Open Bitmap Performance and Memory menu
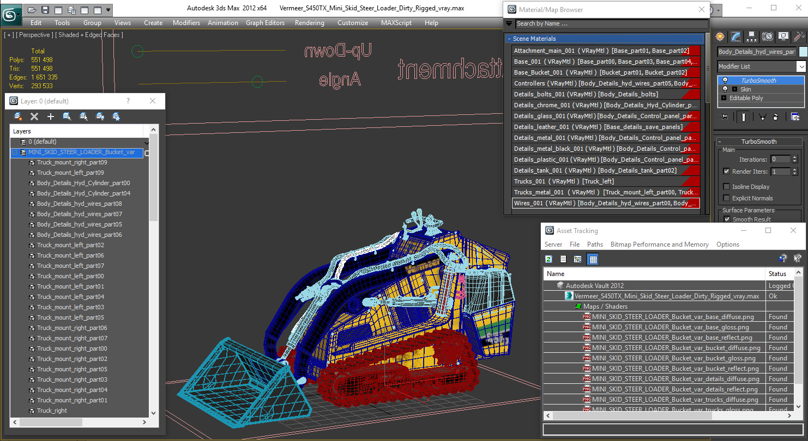The image size is (808, 441). tap(660, 244)
